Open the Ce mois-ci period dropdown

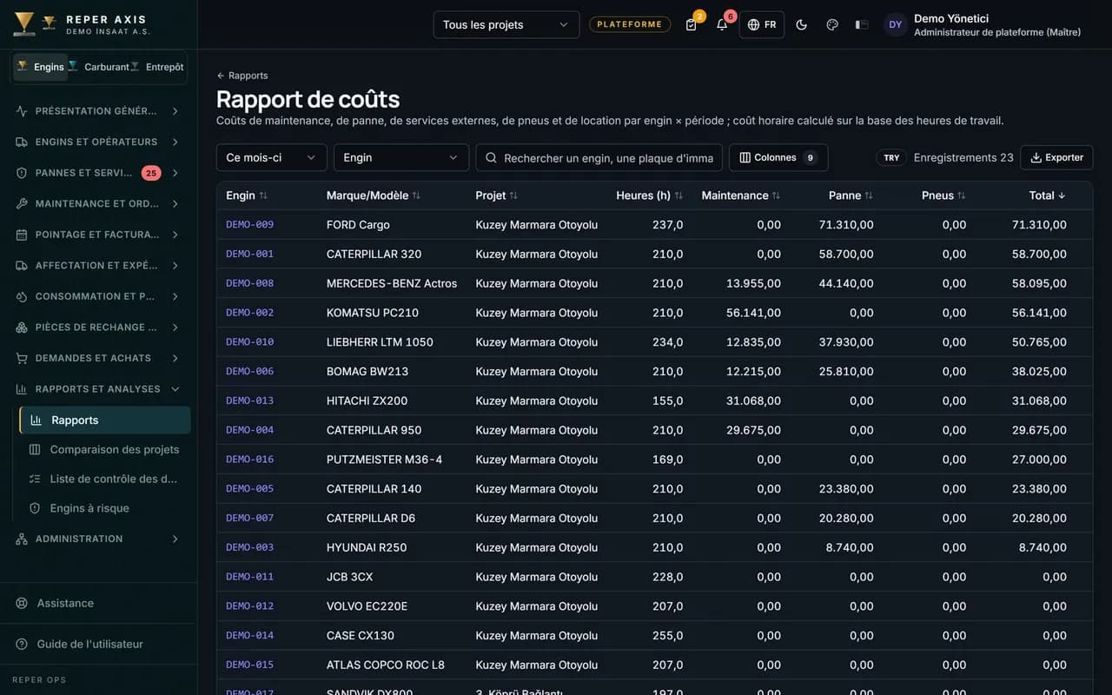pyautogui.click(x=272, y=157)
